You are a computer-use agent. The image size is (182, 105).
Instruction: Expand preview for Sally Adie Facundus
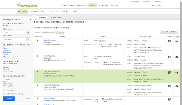click(38, 72)
